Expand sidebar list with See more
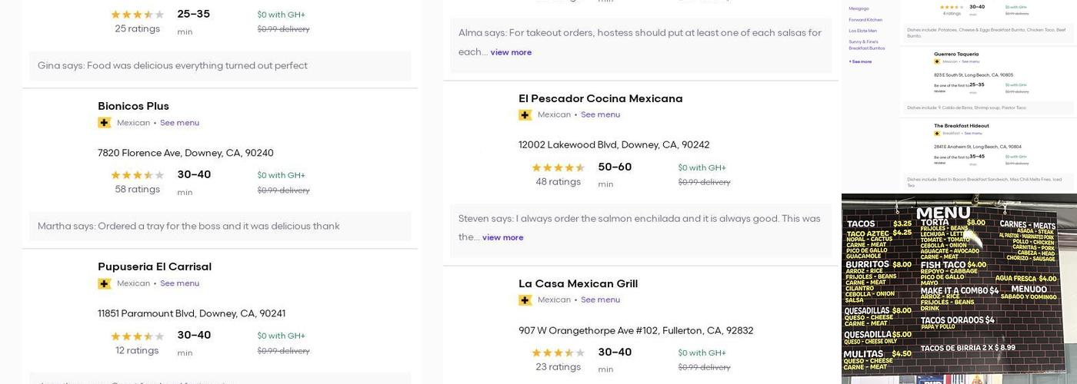 click(x=860, y=61)
